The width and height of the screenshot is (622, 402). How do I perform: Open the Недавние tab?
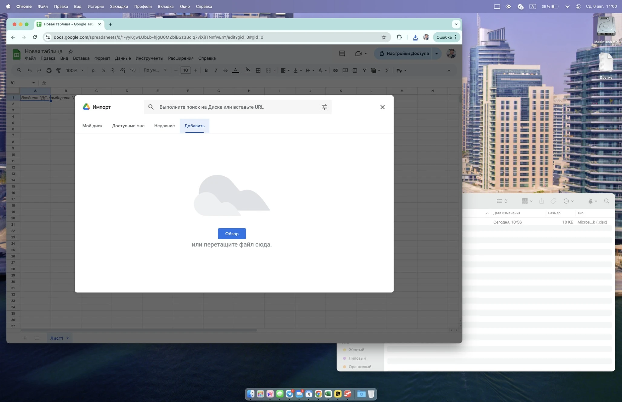(164, 126)
